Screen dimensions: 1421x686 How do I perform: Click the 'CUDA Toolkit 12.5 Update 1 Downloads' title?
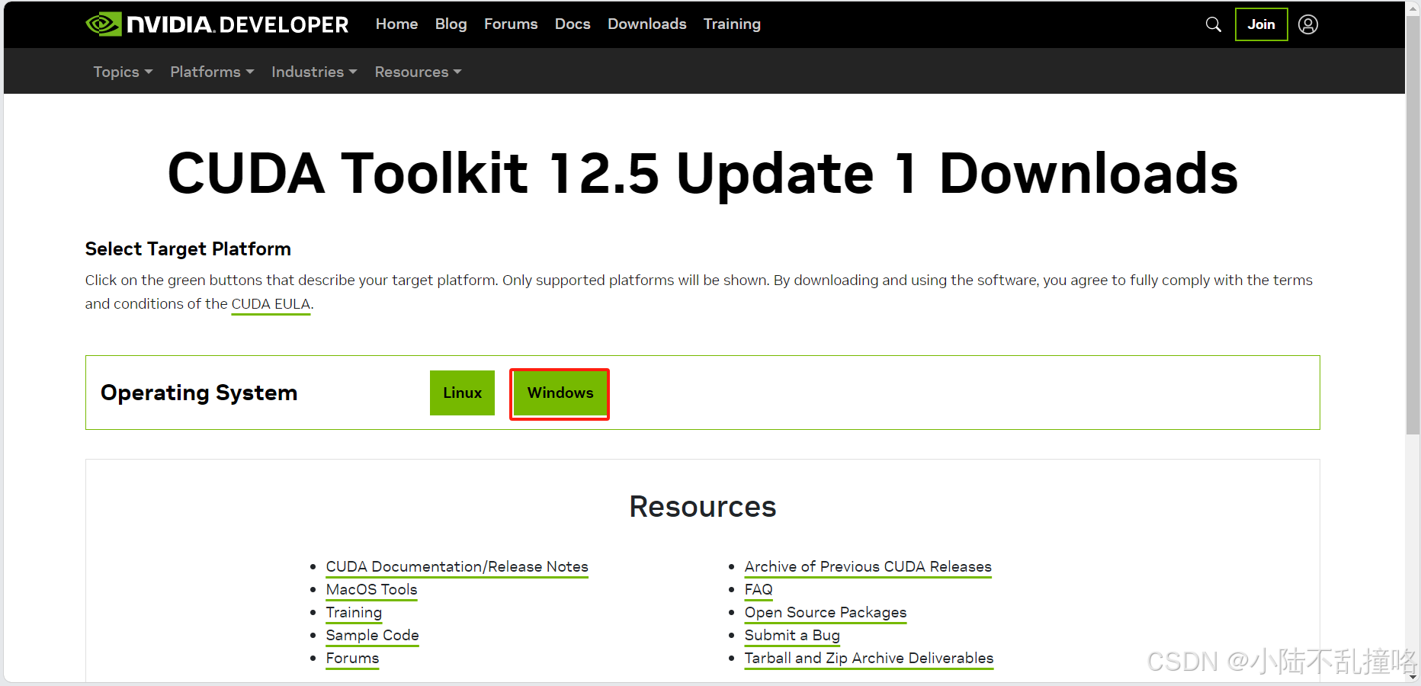tap(702, 174)
